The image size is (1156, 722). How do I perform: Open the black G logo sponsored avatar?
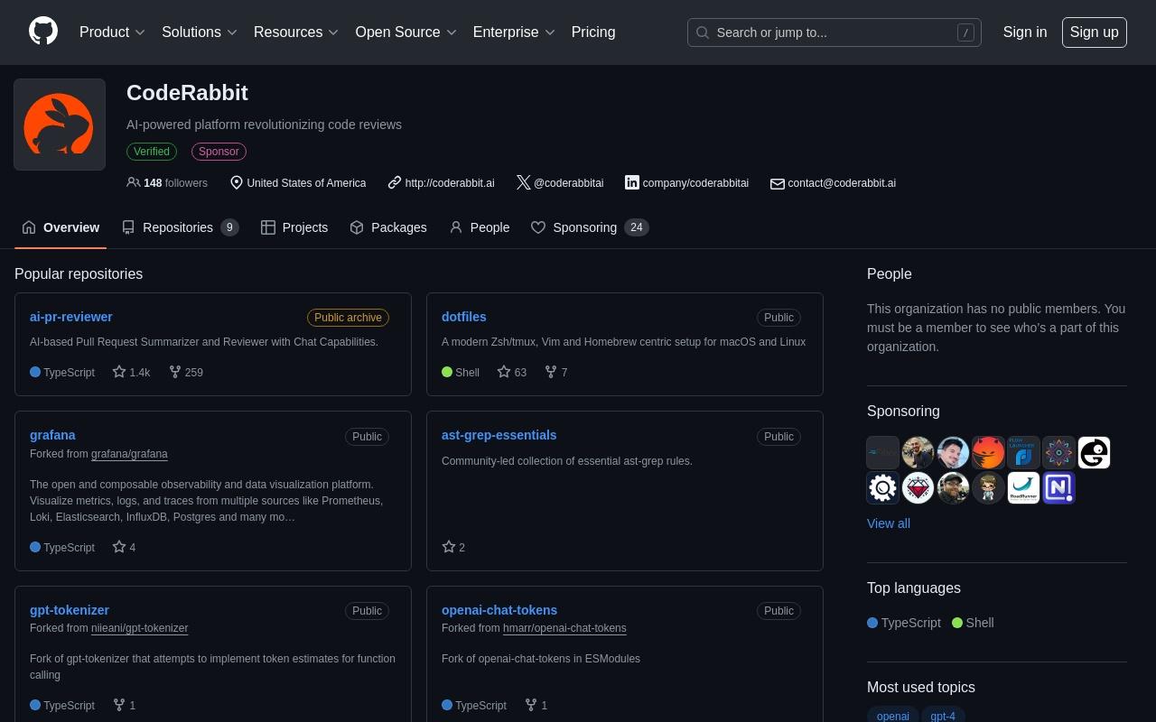[1094, 453]
